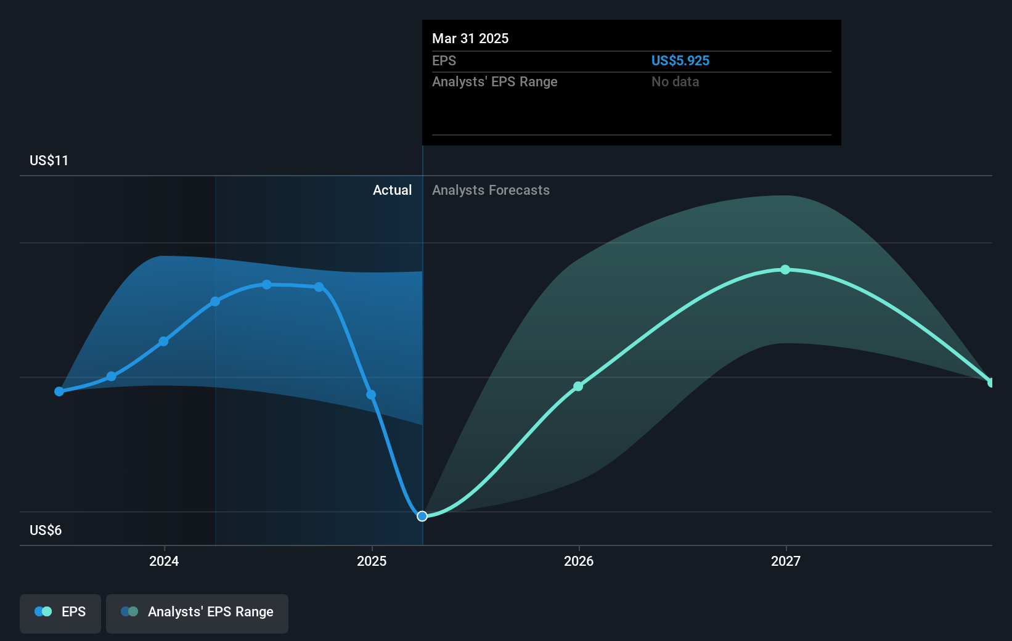This screenshot has height=641, width=1012.
Task: Click the EPS data point after 2023 start
Action: [112, 376]
